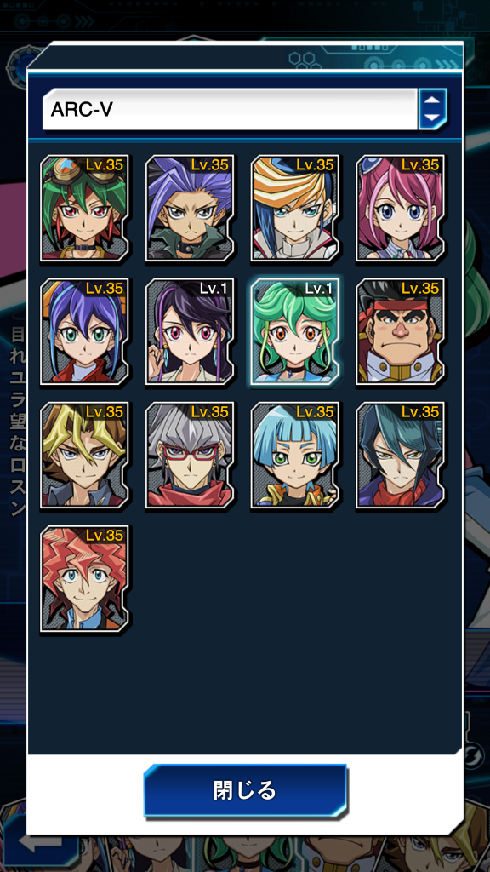This screenshot has height=872, width=490.
Task: Choose red spiky-haired smiling character
Action: [x=85, y=578]
